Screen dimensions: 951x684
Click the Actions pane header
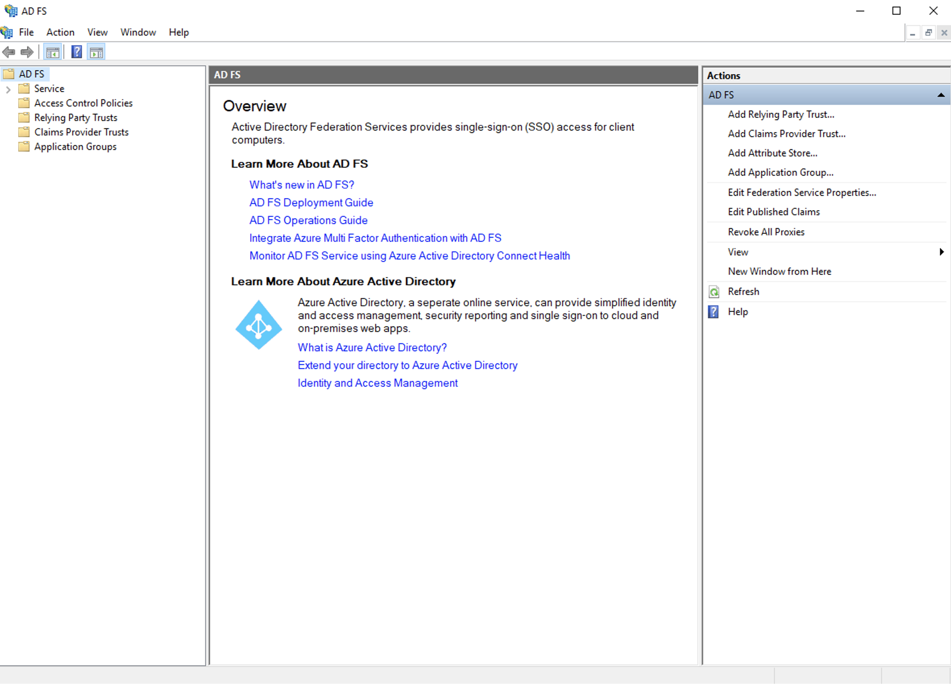tap(826, 75)
